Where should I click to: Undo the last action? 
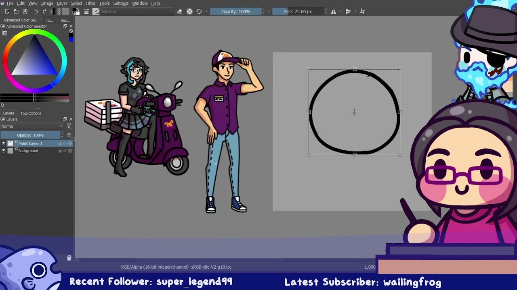point(36,12)
